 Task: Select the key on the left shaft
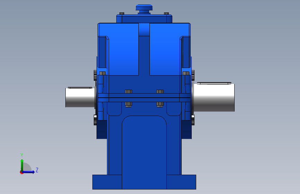[80, 88]
